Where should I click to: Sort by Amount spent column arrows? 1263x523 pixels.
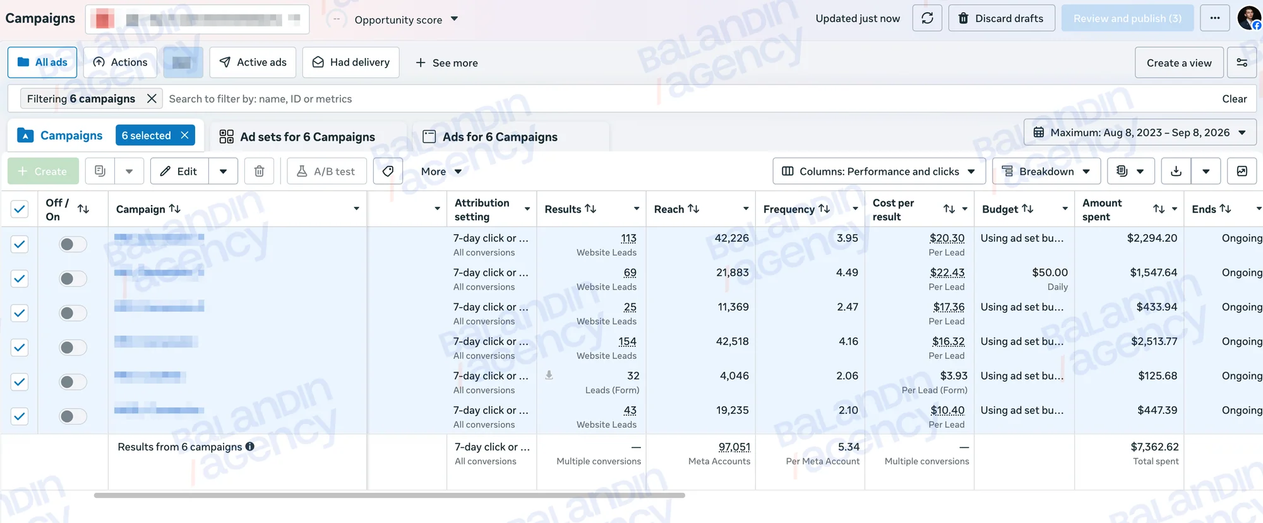coord(1159,209)
